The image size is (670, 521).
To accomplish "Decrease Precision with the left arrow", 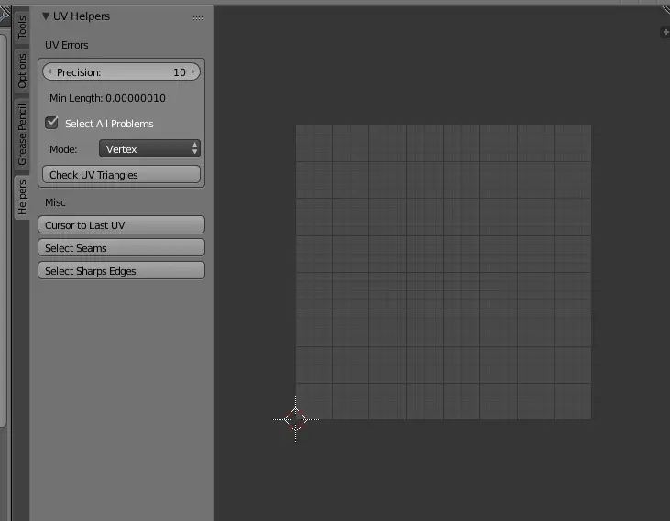I will click(x=49, y=72).
